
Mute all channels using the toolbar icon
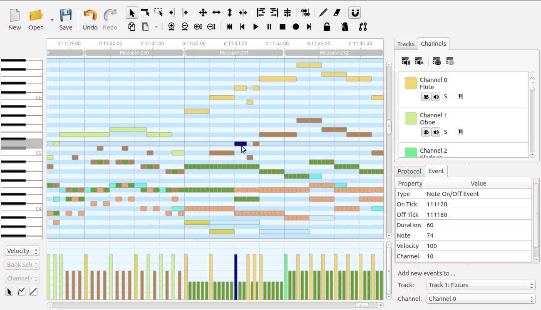pyautogui.click(x=419, y=61)
